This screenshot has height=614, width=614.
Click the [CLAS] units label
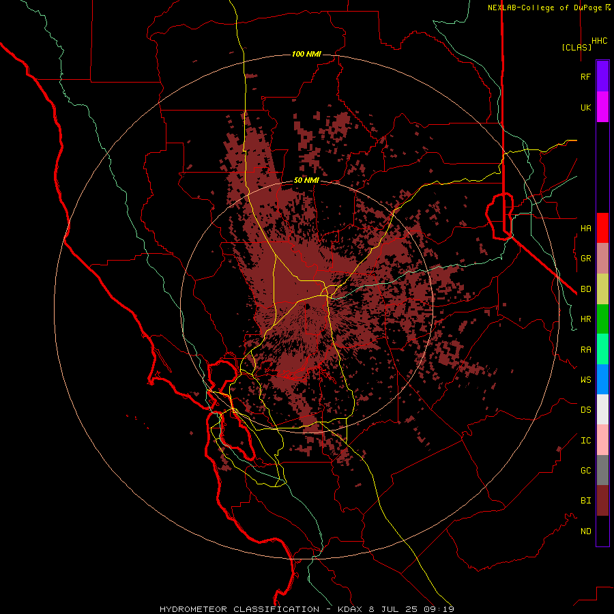[576, 47]
